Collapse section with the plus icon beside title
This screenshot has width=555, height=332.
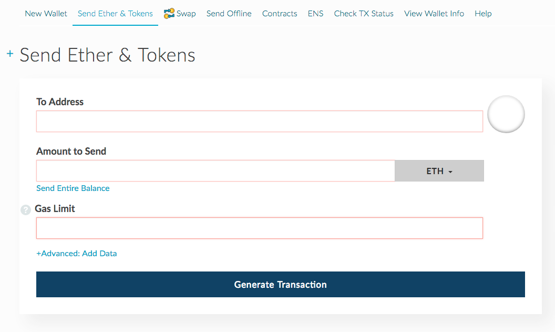(11, 54)
